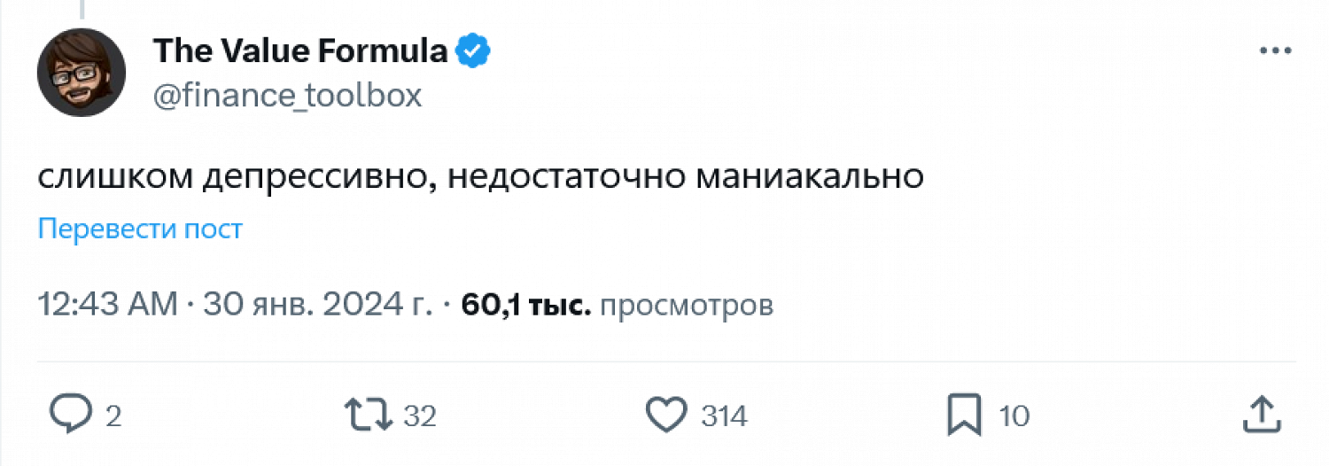Open The Value Formula profile avatar

[81, 73]
